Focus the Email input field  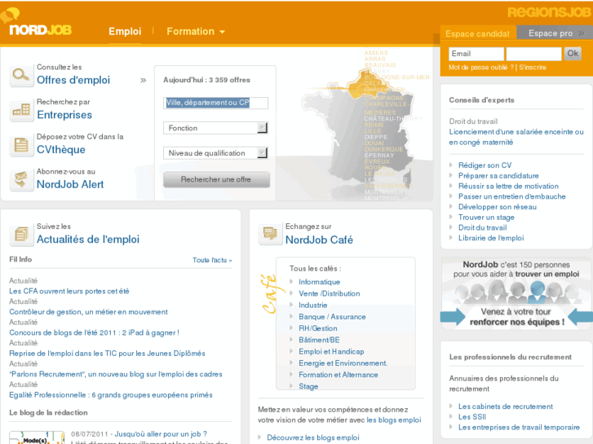coord(476,54)
